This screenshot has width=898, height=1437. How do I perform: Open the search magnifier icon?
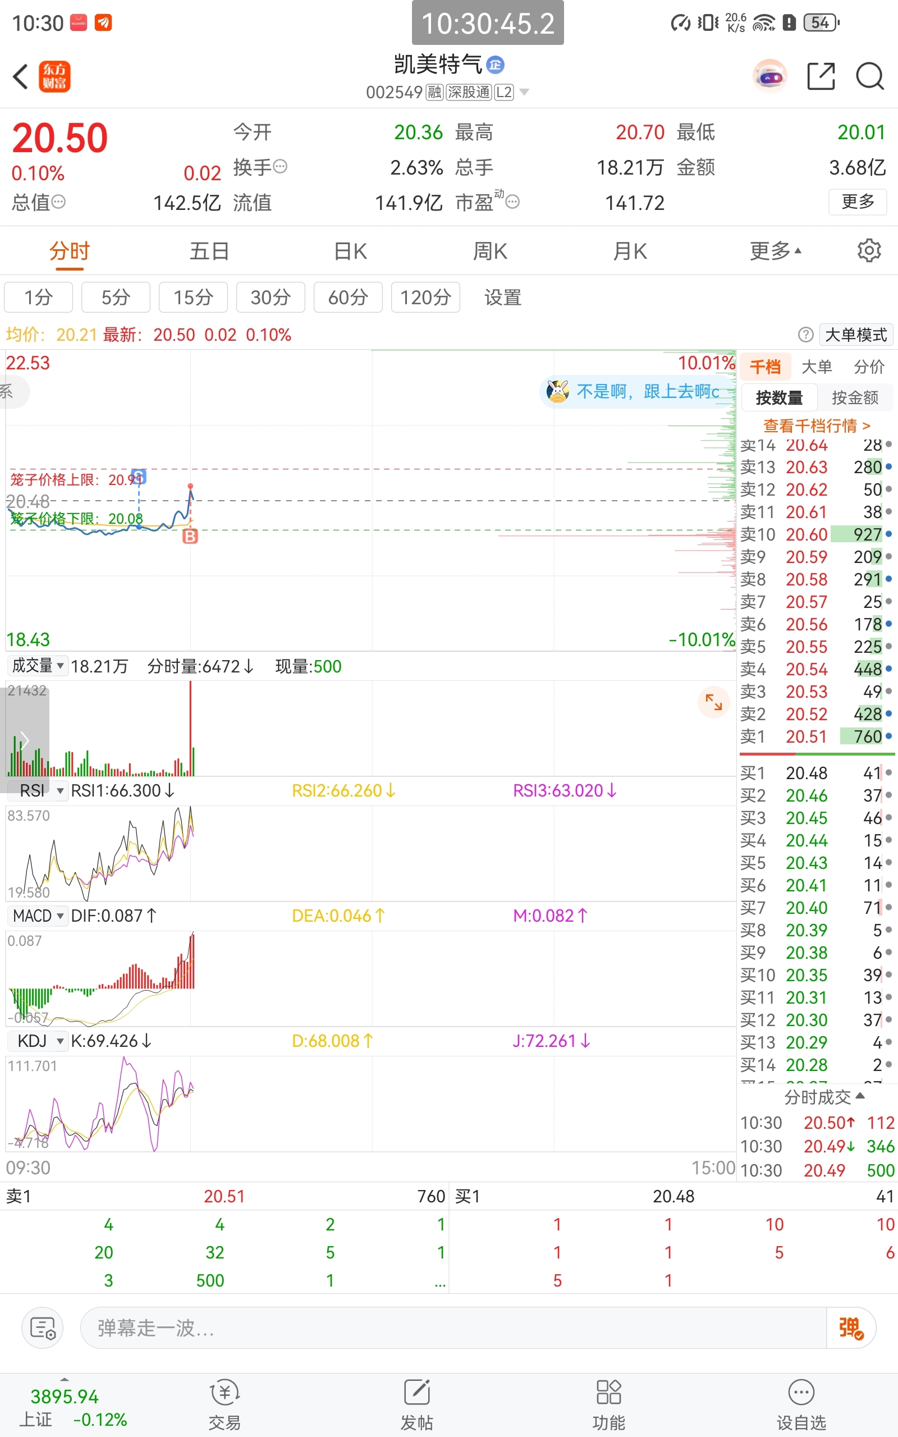[870, 76]
